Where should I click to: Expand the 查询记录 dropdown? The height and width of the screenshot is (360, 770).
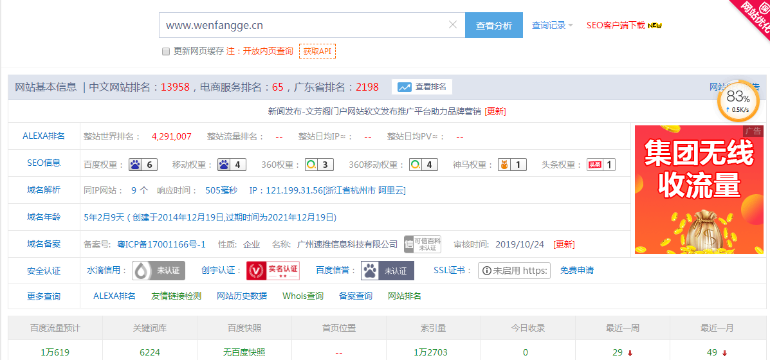pyautogui.click(x=553, y=26)
